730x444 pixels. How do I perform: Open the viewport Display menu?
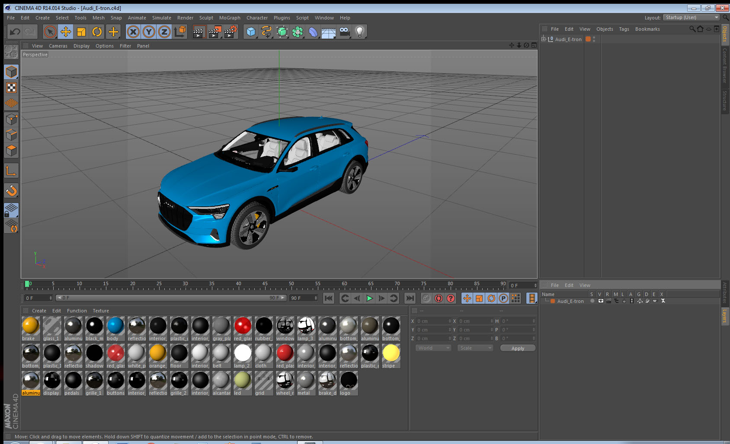[81, 46]
